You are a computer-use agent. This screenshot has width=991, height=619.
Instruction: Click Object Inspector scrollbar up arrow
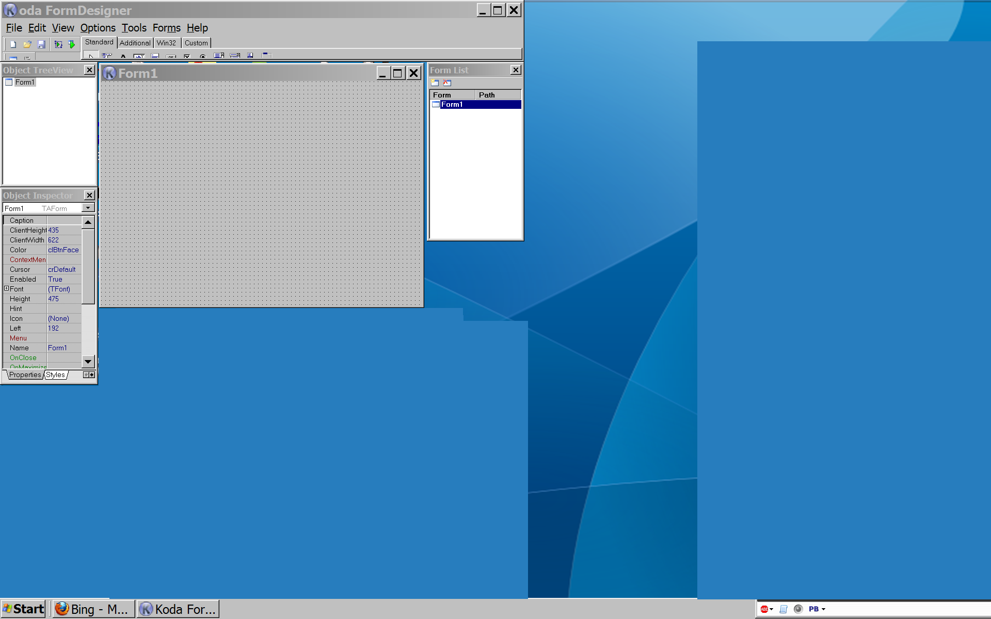(88, 222)
